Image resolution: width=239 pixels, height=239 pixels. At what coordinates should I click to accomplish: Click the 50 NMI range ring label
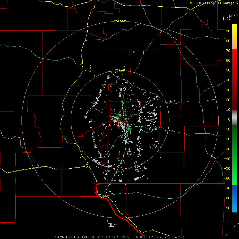coord(120,70)
